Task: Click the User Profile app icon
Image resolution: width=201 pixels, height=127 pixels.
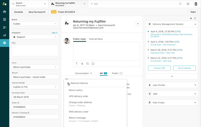Action: (x=149, y=85)
